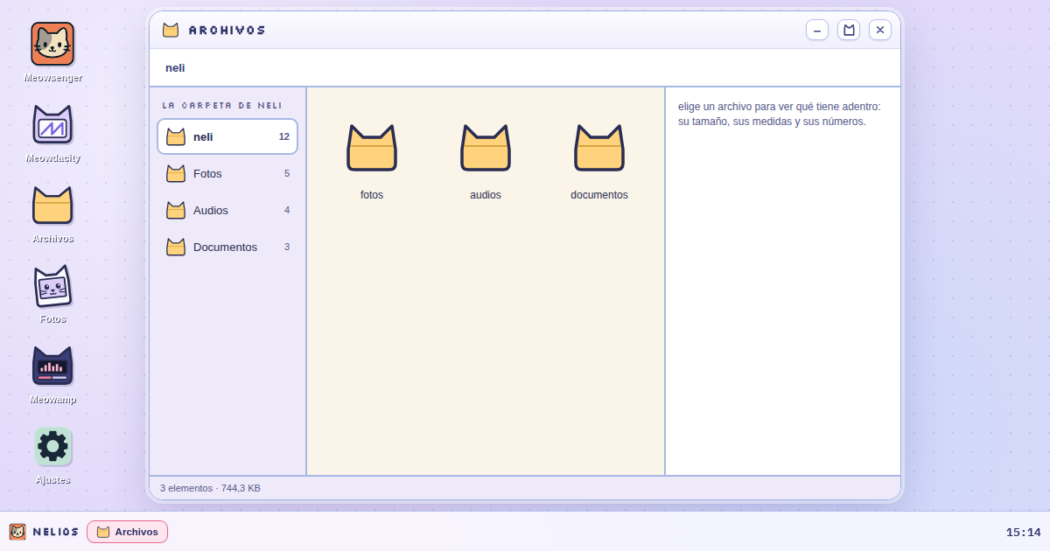
Task: Click the taskbar clock showing 15:14
Action: [1023, 532]
